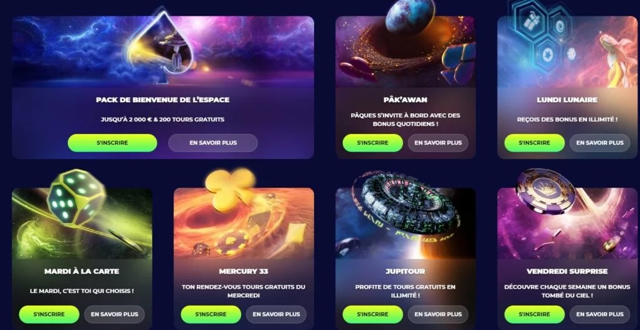Sign up via Lundi Lunaire S'inscrire button
The width and height of the screenshot is (640, 330).
click(534, 143)
